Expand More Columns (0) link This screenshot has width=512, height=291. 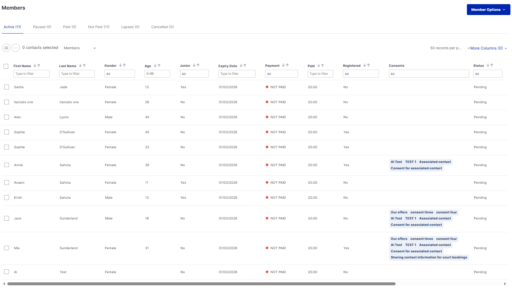click(487, 48)
